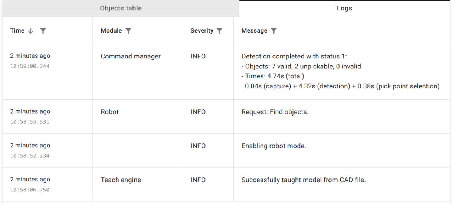Select the Logs tab

tap(344, 8)
